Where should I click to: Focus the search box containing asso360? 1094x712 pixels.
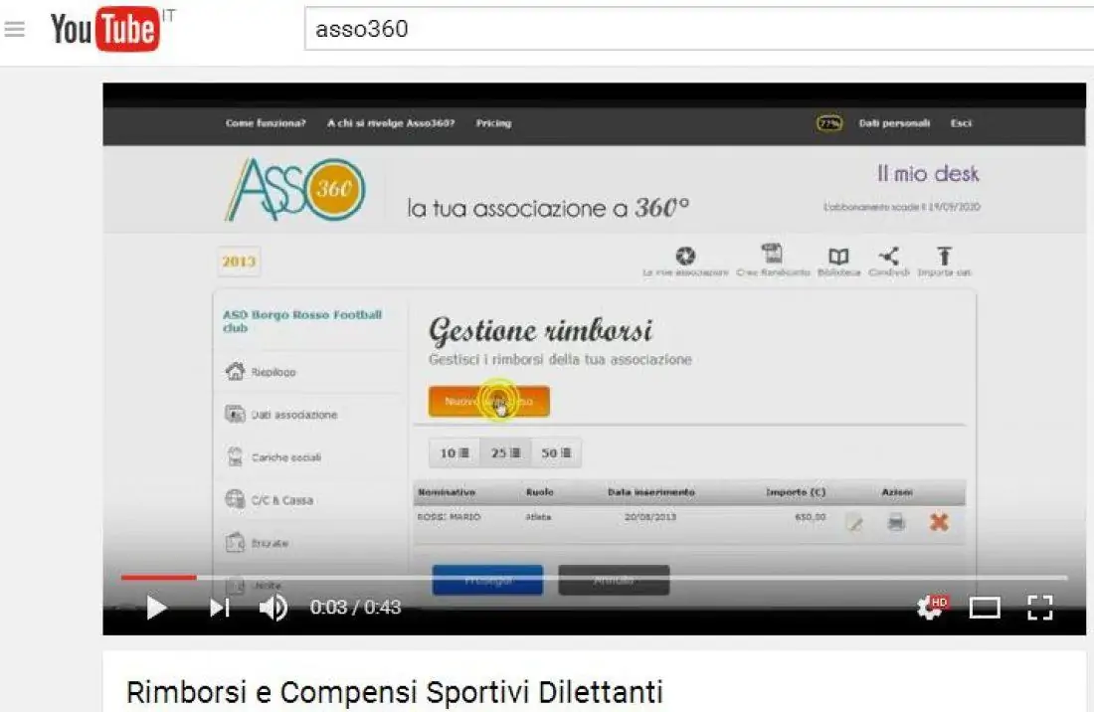point(699,29)
